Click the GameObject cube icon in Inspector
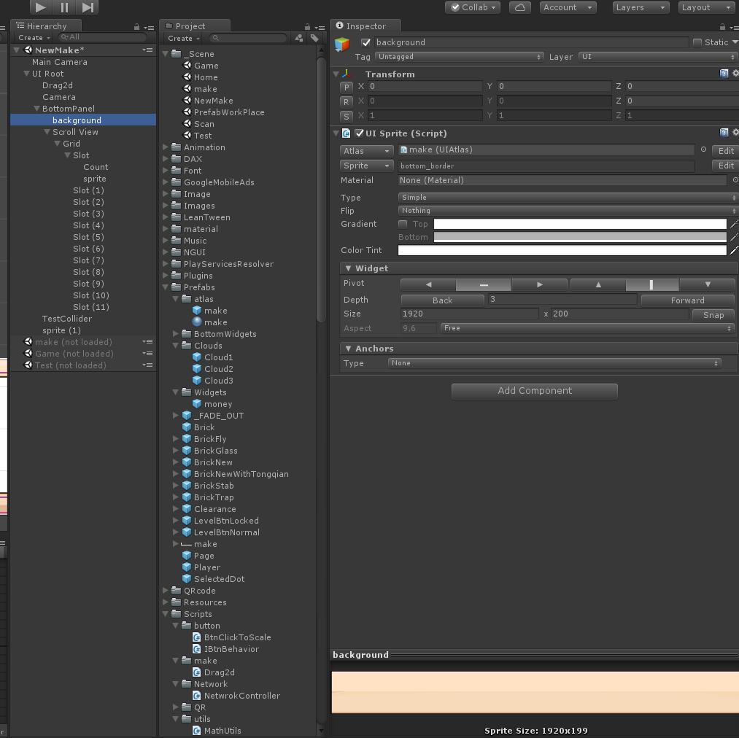This screenshot has width=739, height=738. click(x=342, y=44)
